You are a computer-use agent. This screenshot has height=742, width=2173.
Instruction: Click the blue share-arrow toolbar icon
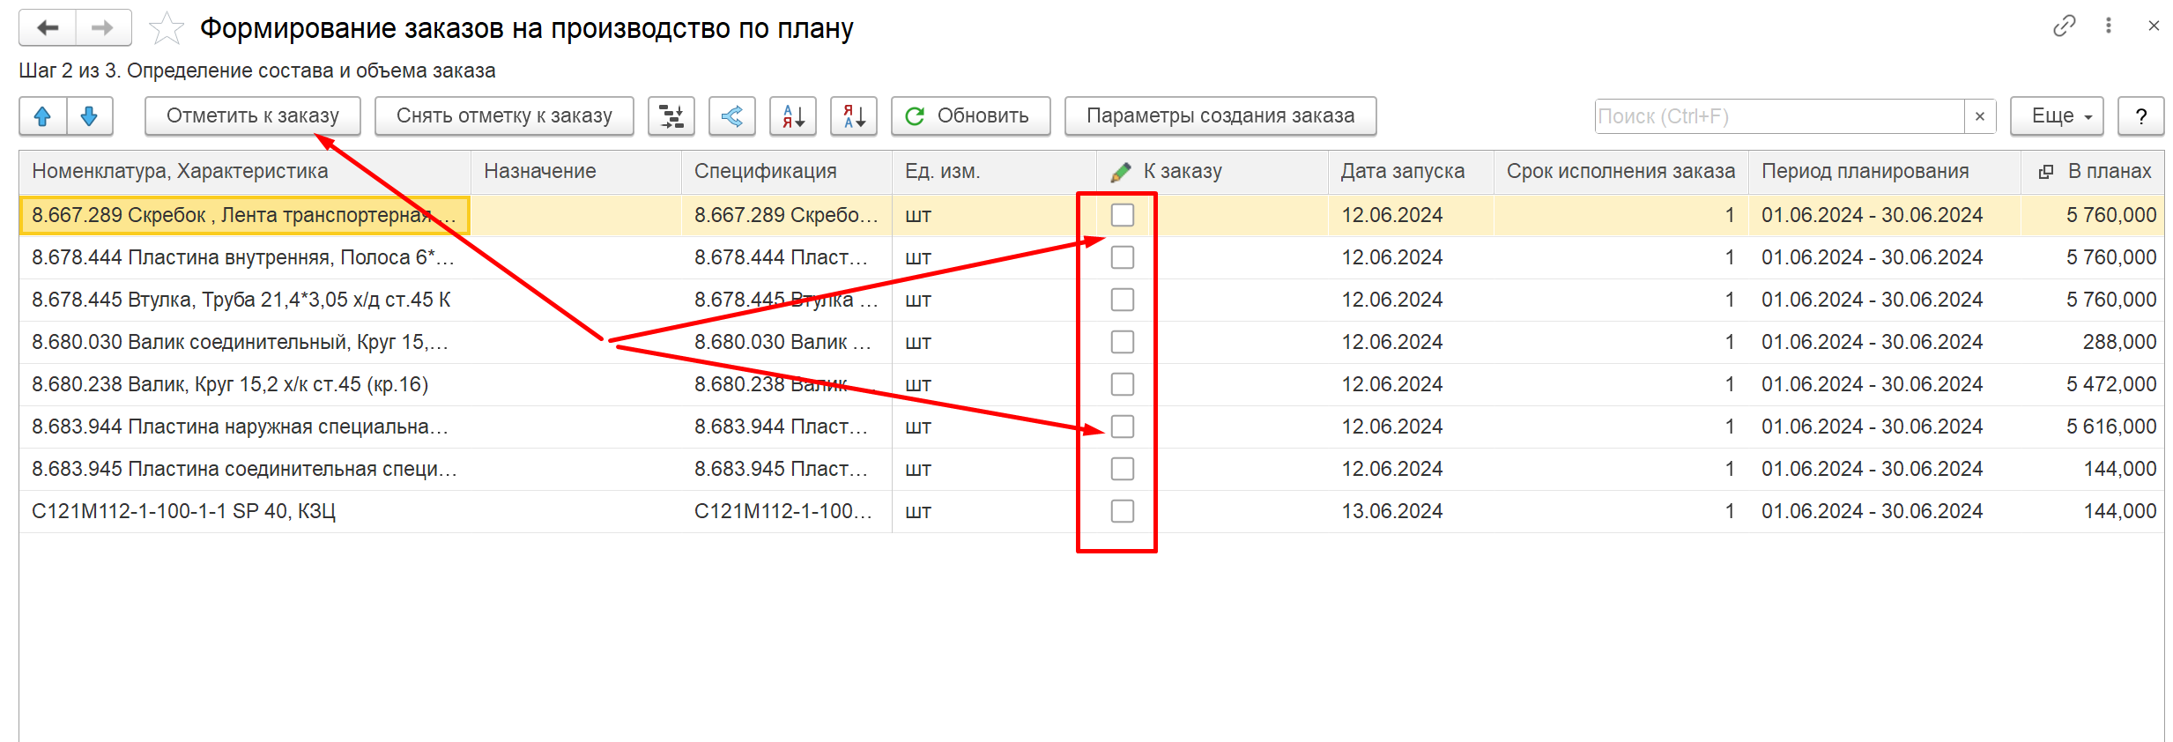[732, 115]
